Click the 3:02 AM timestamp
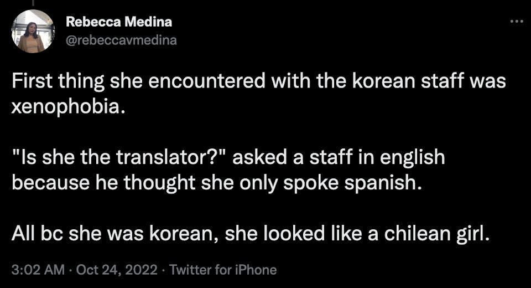This screenshot has width=531, height=288. click(38, 270)
